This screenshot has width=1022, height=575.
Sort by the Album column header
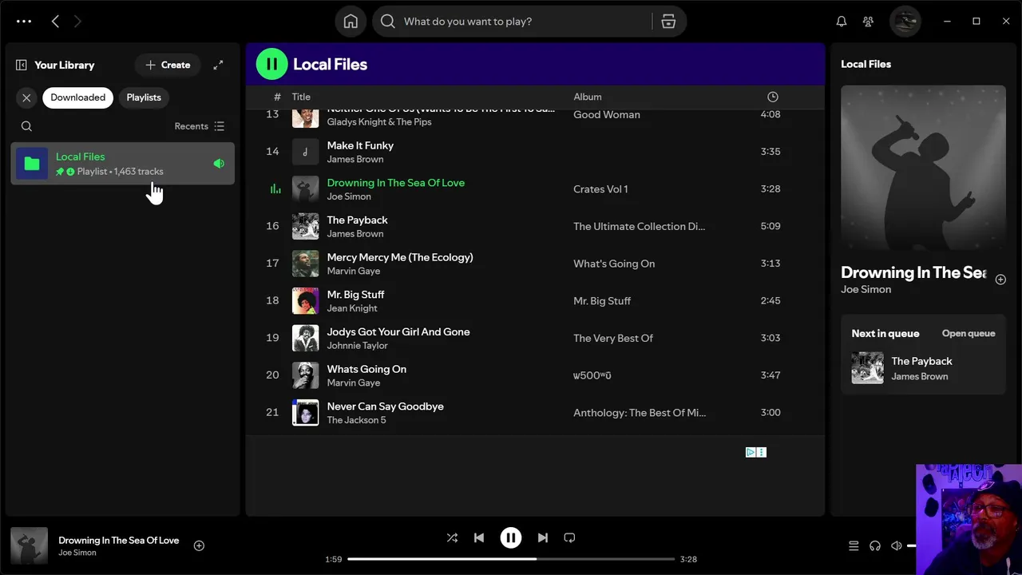click(588, 97)
